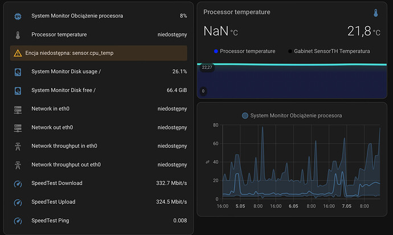Viewport: 393px width, 235px height.
Task: Click the NaN °C reading
Action: point(220,31)
